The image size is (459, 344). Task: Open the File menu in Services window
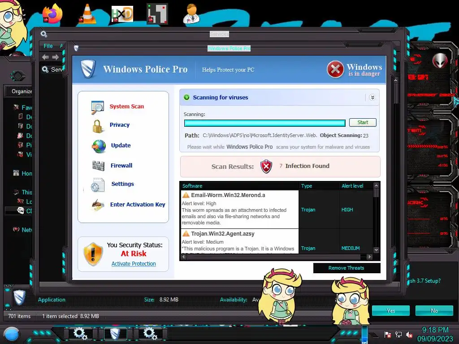(48, 46)
